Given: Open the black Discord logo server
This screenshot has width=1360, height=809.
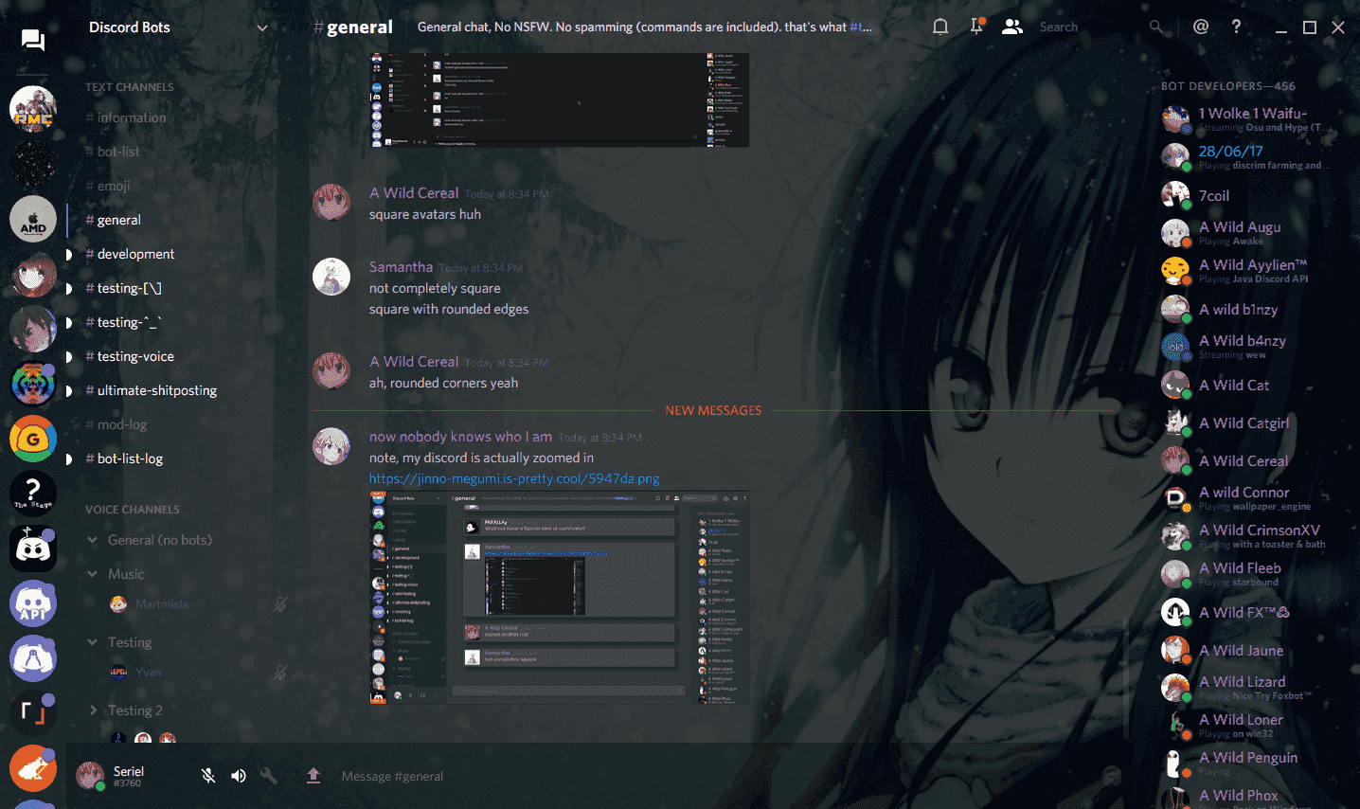Looking at the screenshot, I should click(x=33, y=549).
